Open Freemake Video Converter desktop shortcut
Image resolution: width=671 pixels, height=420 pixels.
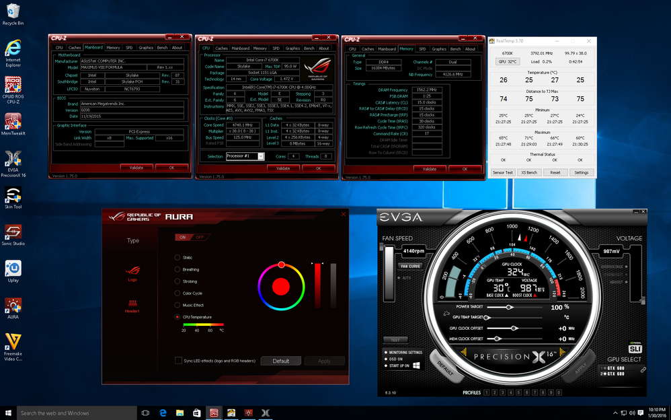pos(13,347)
